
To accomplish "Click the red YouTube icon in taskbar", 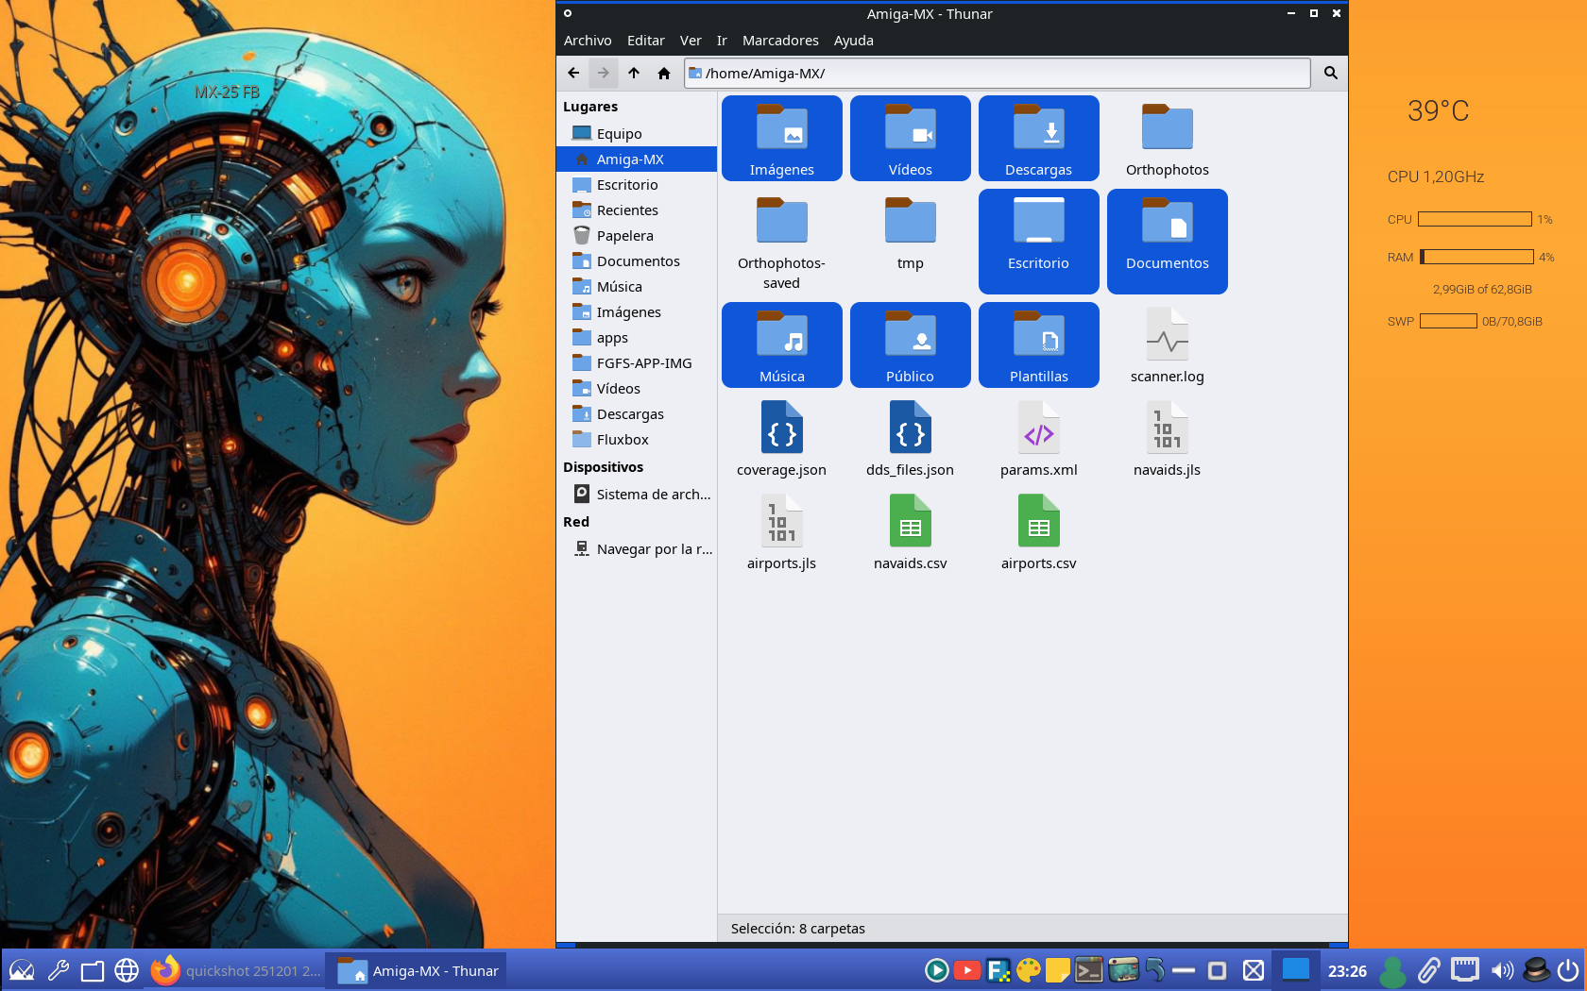I will (966, 970).
